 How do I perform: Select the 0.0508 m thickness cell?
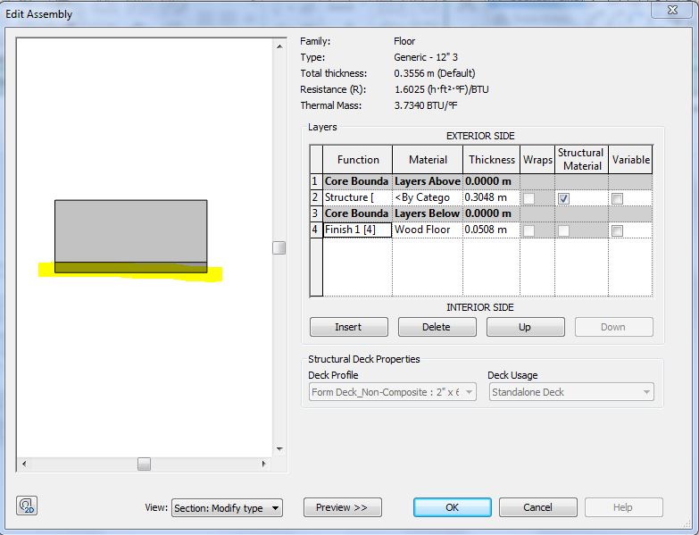click(x=491, y=230)
